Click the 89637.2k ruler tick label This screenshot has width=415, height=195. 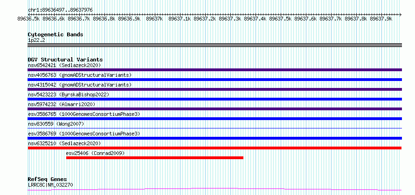pos(205,19)
